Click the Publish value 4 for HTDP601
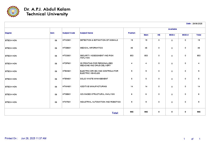Image resolution: width=211 pixels, height=150 pixels. (132, 63)
